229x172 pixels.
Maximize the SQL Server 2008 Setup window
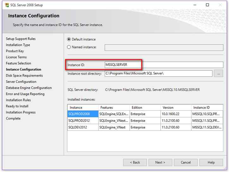point(207,5)
